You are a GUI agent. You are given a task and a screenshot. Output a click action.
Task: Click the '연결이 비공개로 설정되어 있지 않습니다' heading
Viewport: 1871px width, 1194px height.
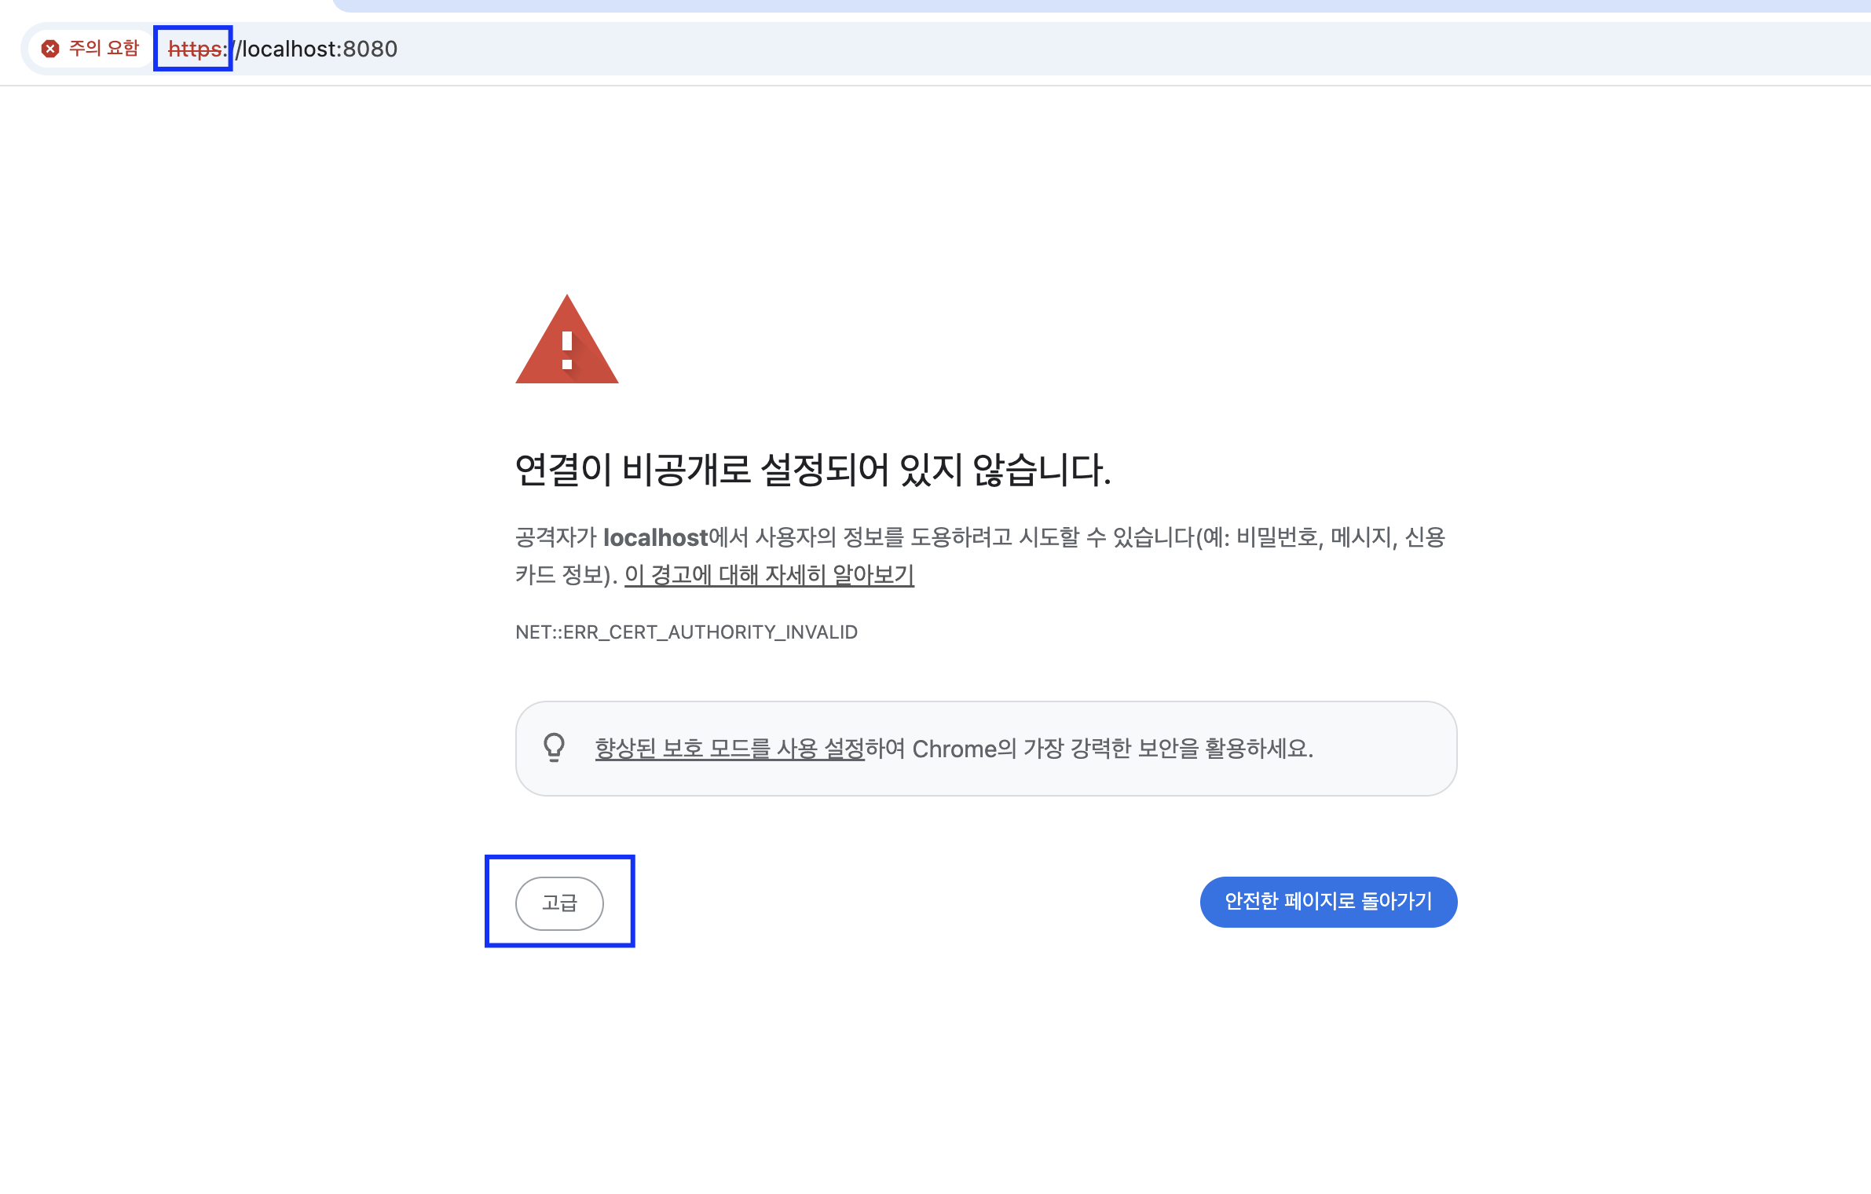click(x=812, y=470)
